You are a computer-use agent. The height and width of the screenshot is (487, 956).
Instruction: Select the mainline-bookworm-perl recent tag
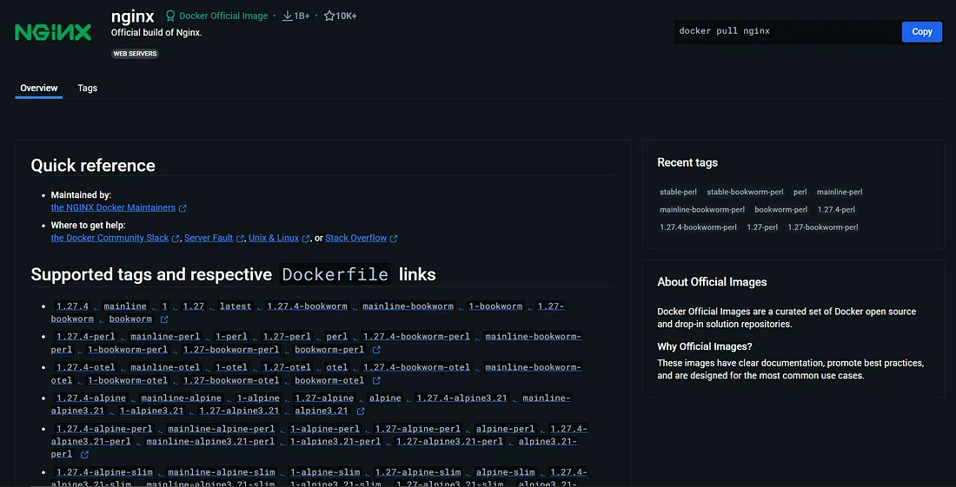tap(702, 209)
